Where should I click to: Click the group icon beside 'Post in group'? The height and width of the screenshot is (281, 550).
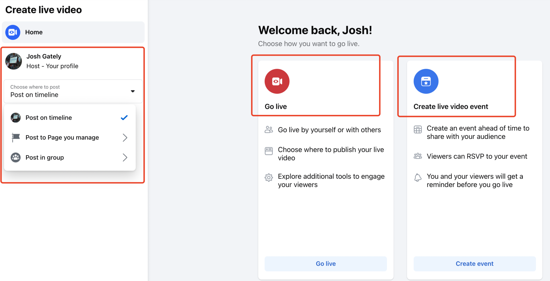15,157
